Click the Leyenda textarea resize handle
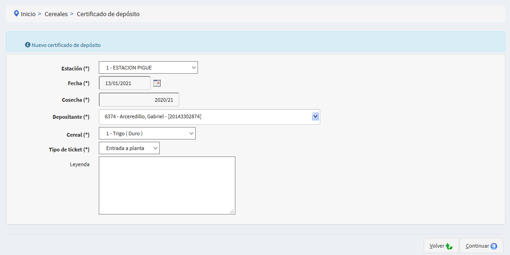The image size is (510, 255). click(232, 211)
